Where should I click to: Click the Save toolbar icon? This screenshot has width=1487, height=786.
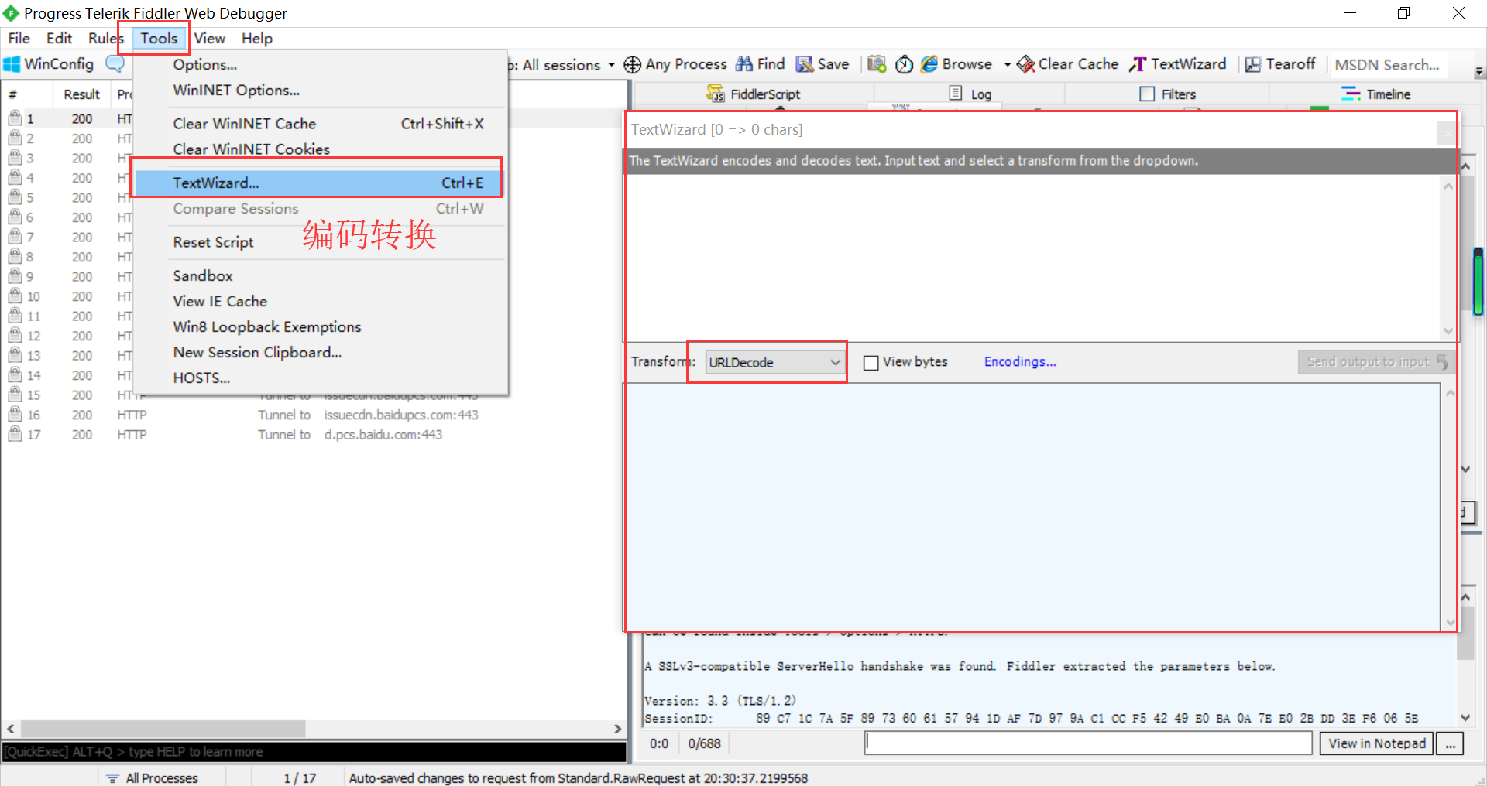click(805, 64)
